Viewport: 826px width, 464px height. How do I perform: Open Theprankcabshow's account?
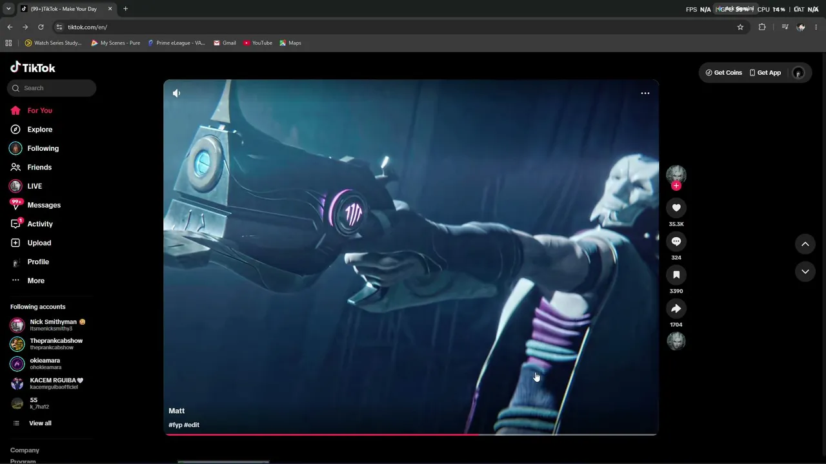(52, 344)
